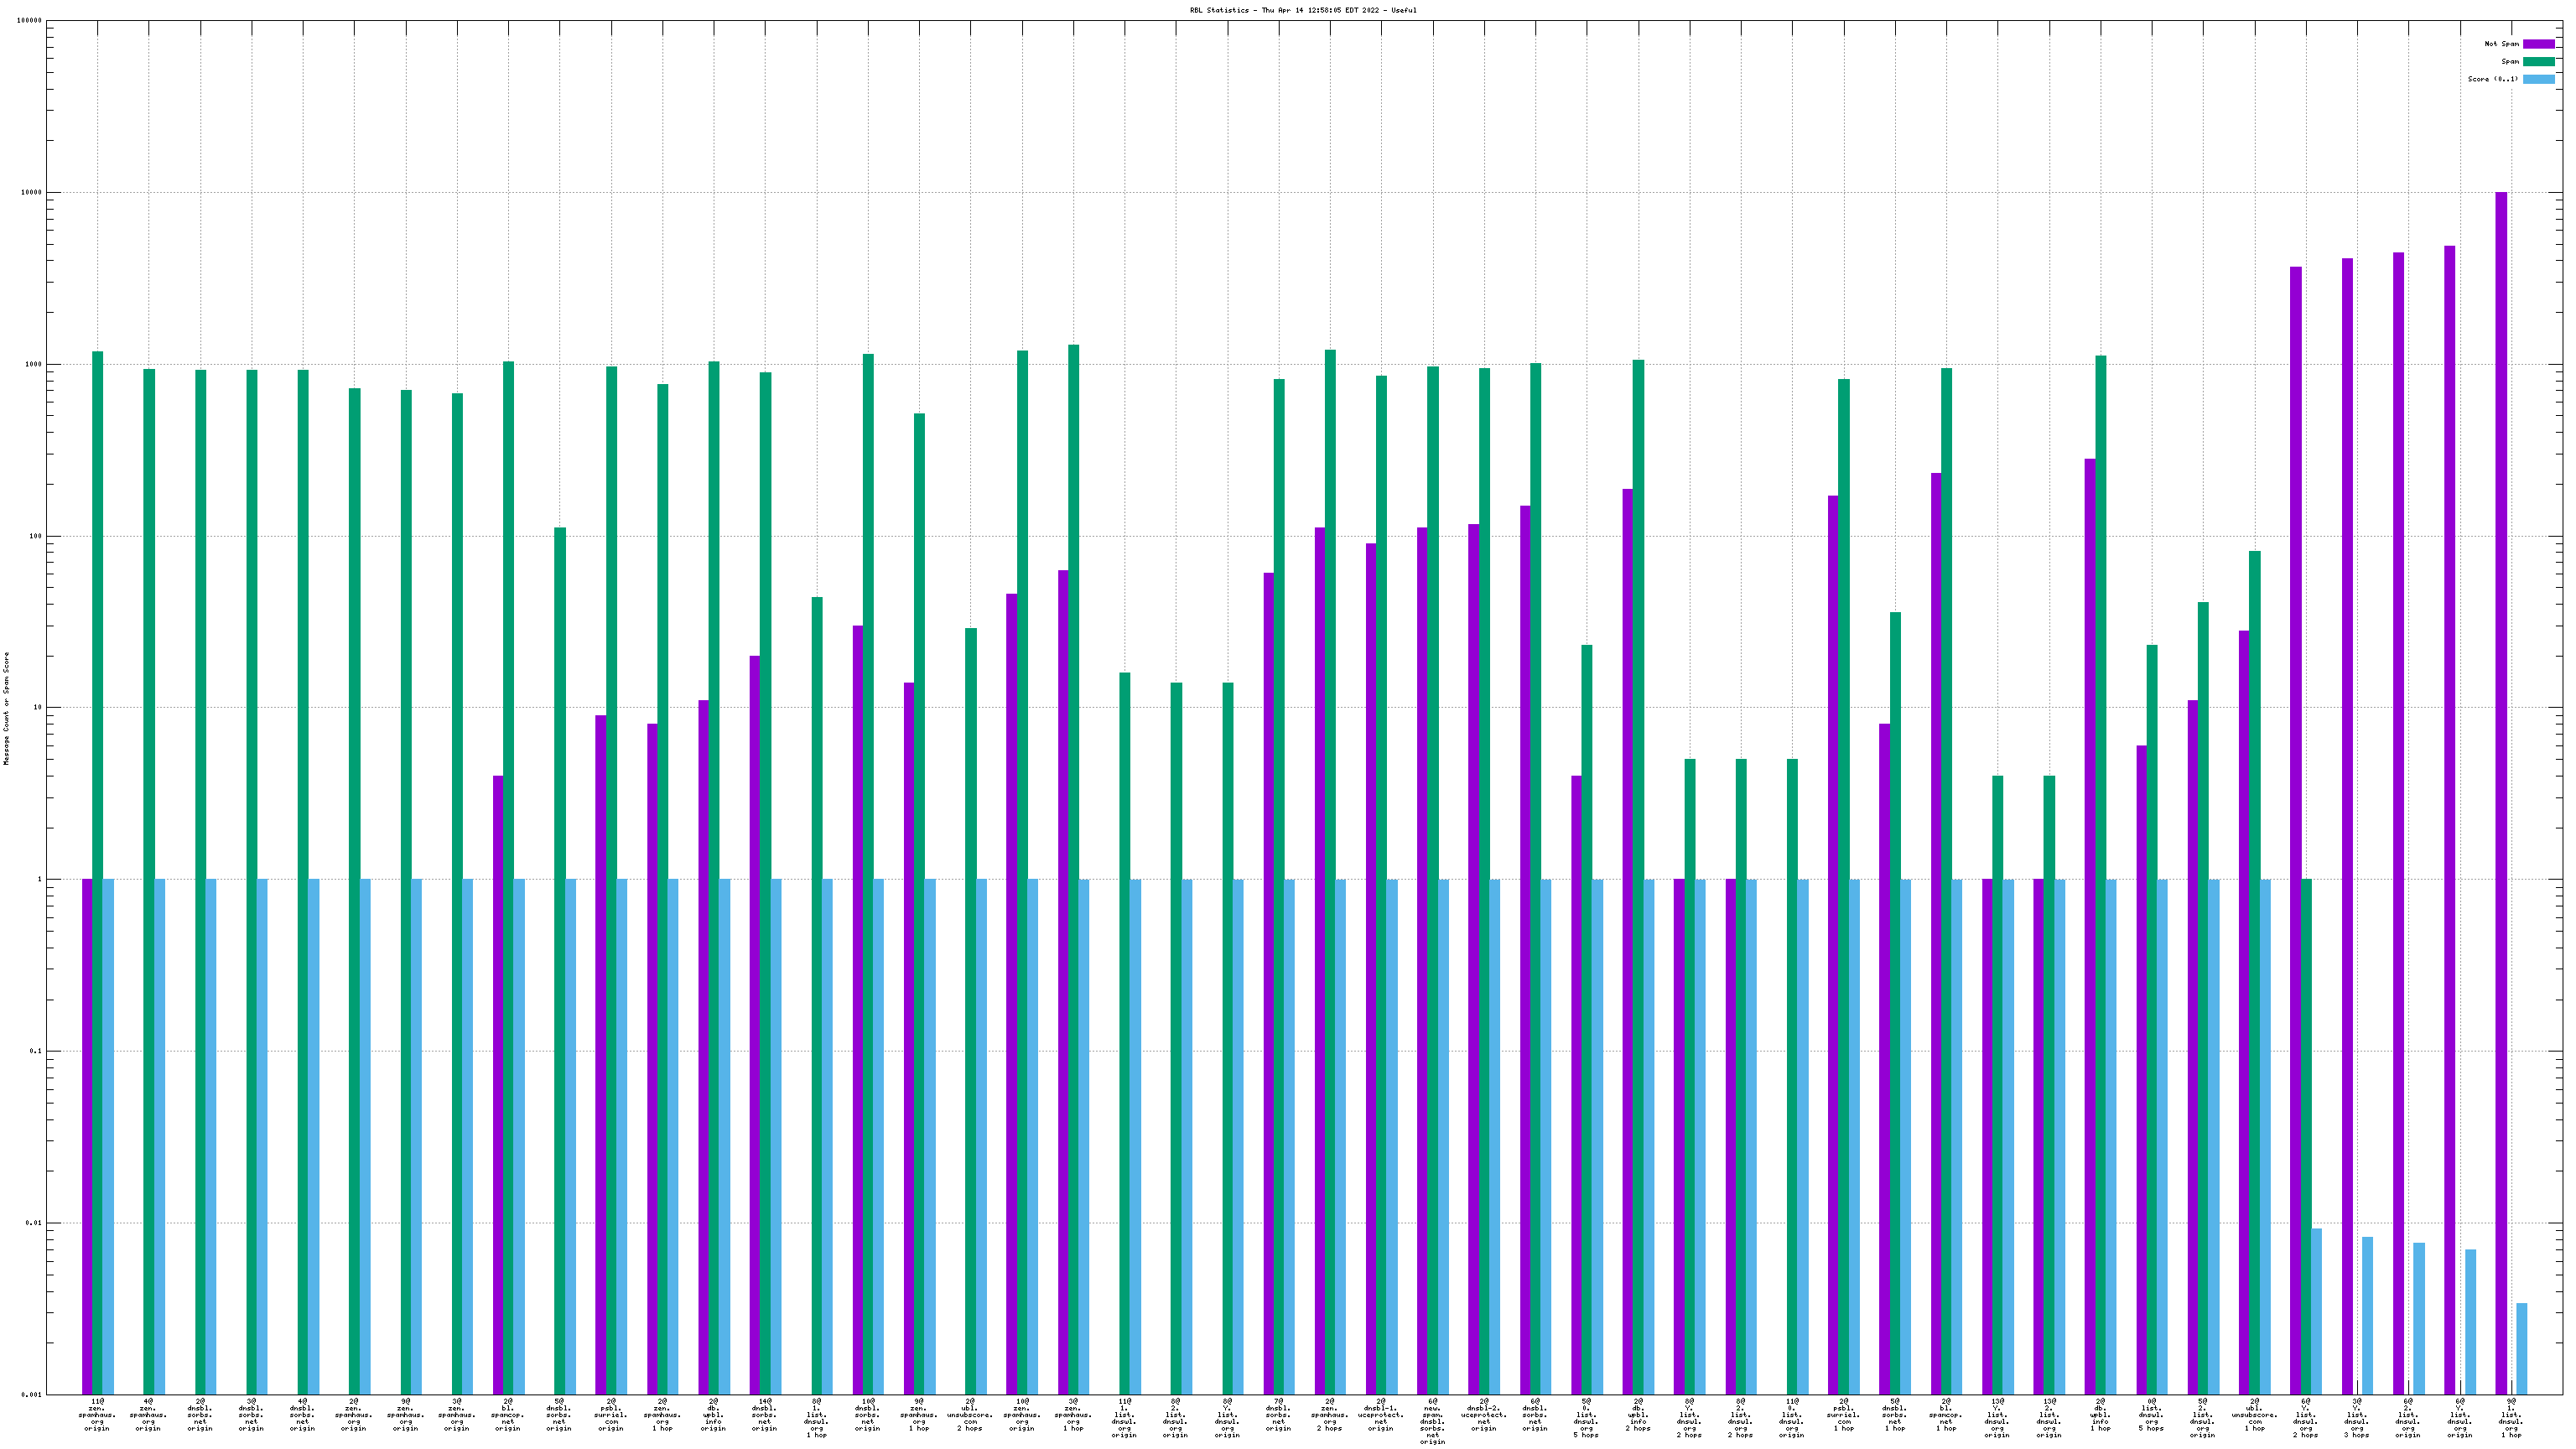Click the 'psbl.surriel.com origin' x-axis label
This screenshot has height=1449, width=2576.
pos(611,1415)
